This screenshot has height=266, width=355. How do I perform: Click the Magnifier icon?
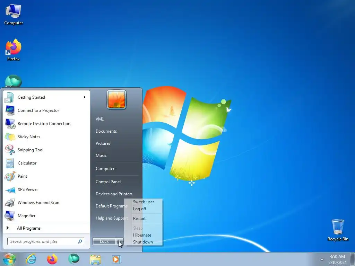point(10,216)
